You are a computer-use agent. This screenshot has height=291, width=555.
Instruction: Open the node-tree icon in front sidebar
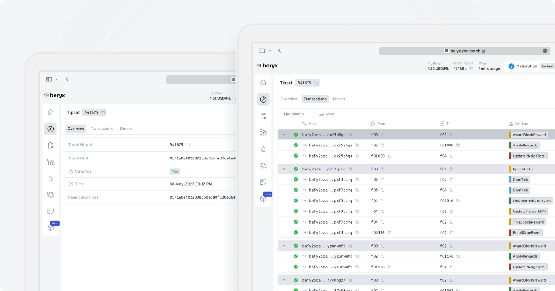(x=263, y=133)
